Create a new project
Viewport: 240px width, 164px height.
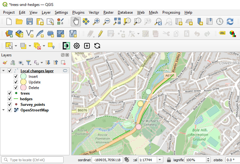9,21
